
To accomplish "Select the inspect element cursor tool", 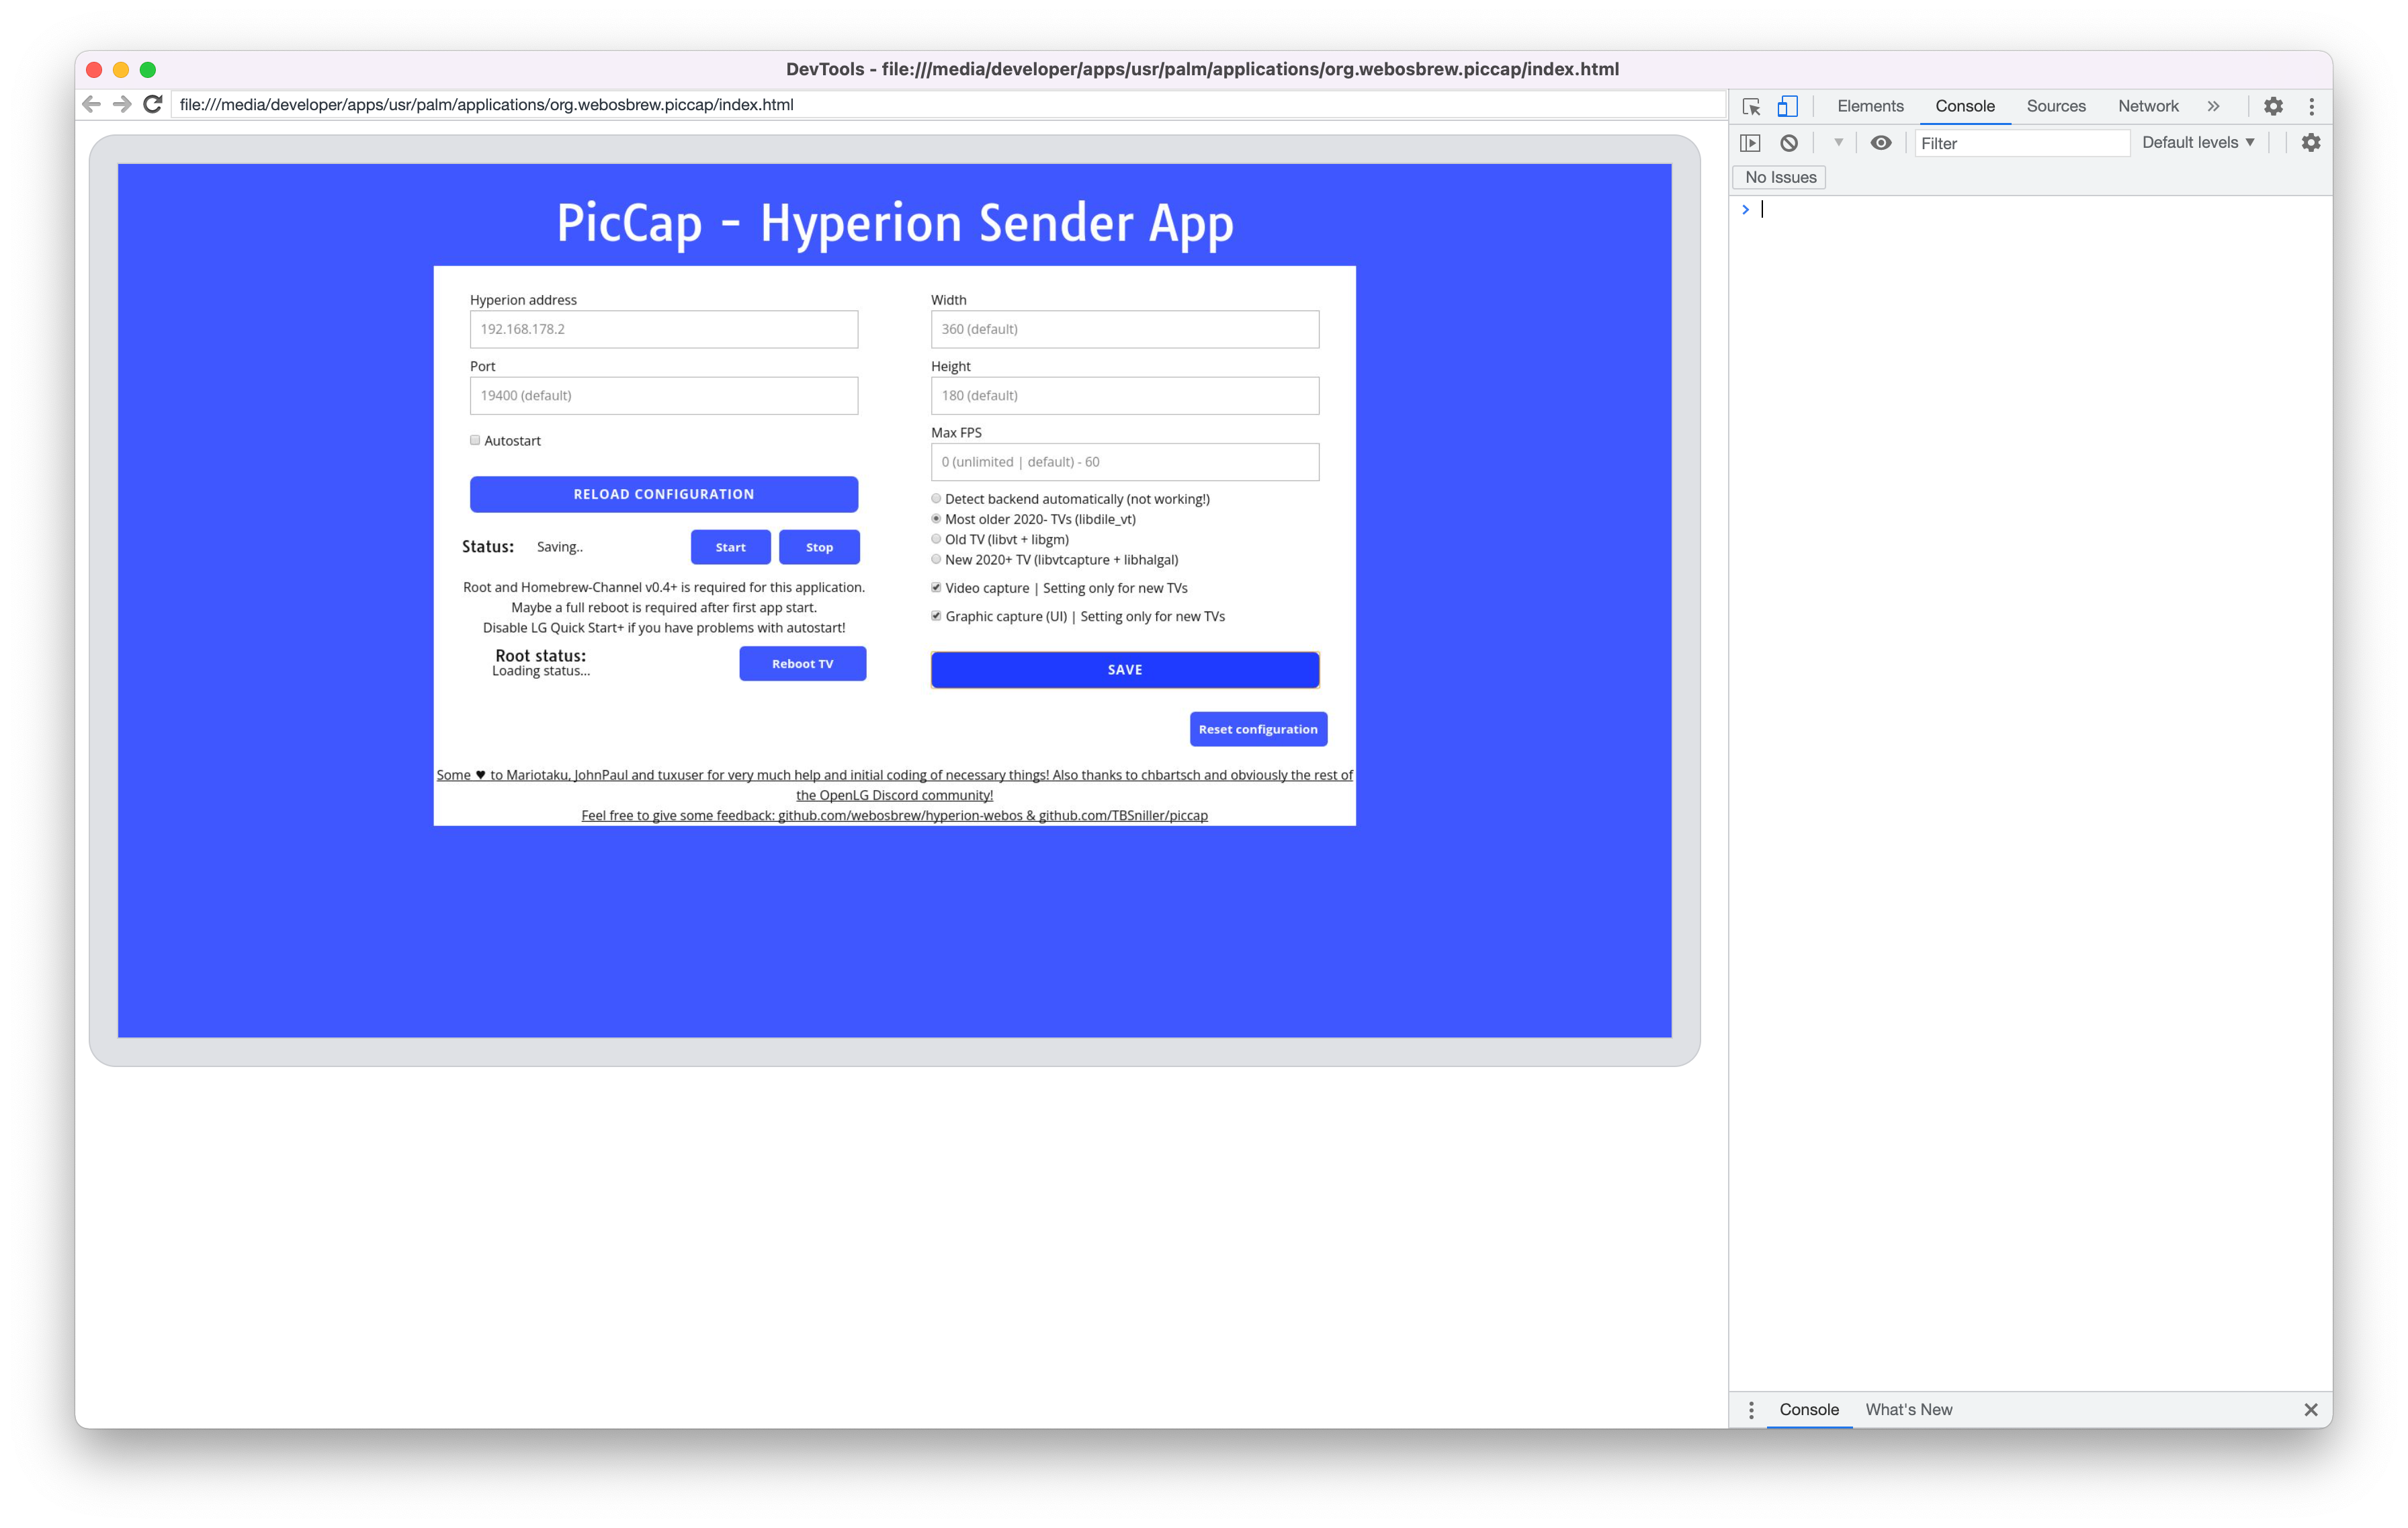I will 1753,106.
